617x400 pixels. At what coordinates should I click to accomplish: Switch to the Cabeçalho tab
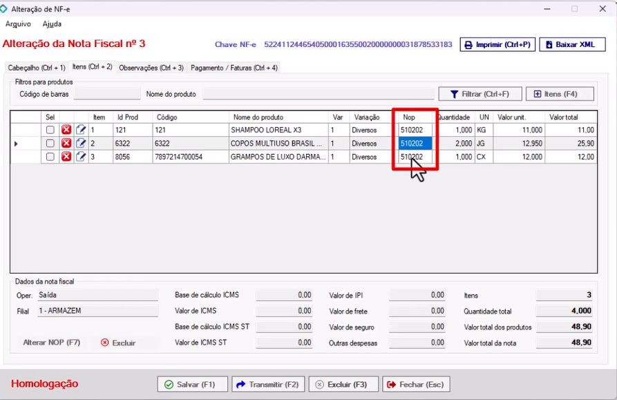[36, 68]
